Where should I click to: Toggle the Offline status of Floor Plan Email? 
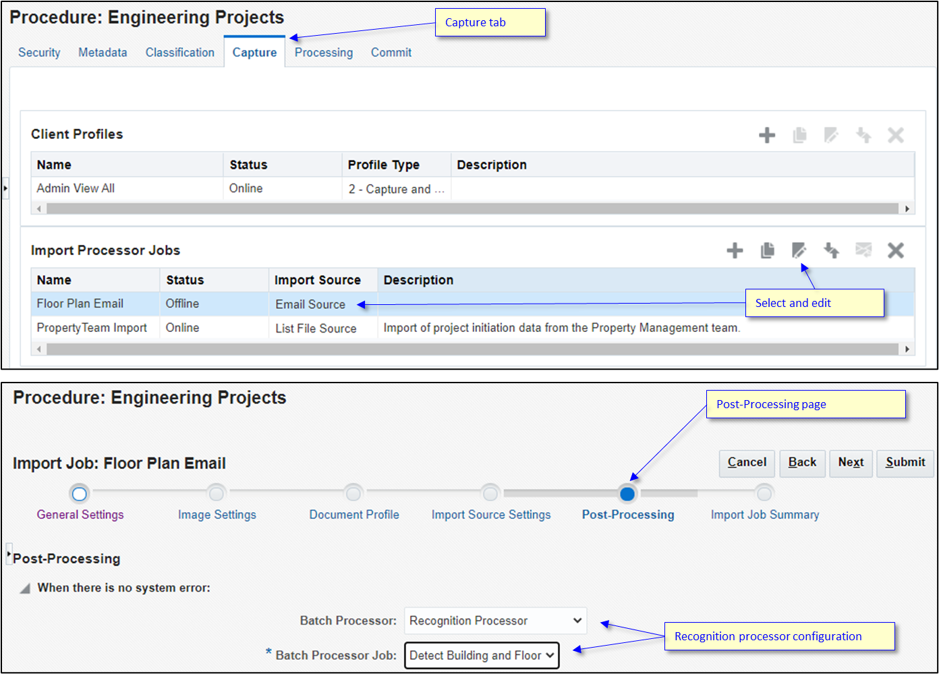click(182, 304)
